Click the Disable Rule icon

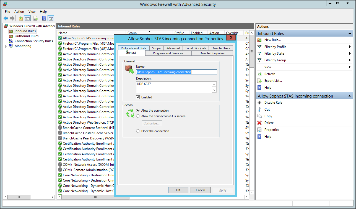tap(259, 103)
